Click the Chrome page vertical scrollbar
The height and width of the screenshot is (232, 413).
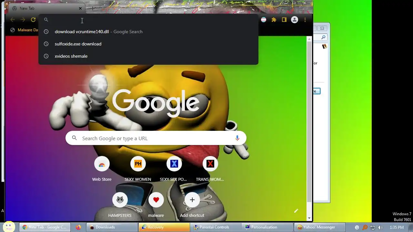309,122
